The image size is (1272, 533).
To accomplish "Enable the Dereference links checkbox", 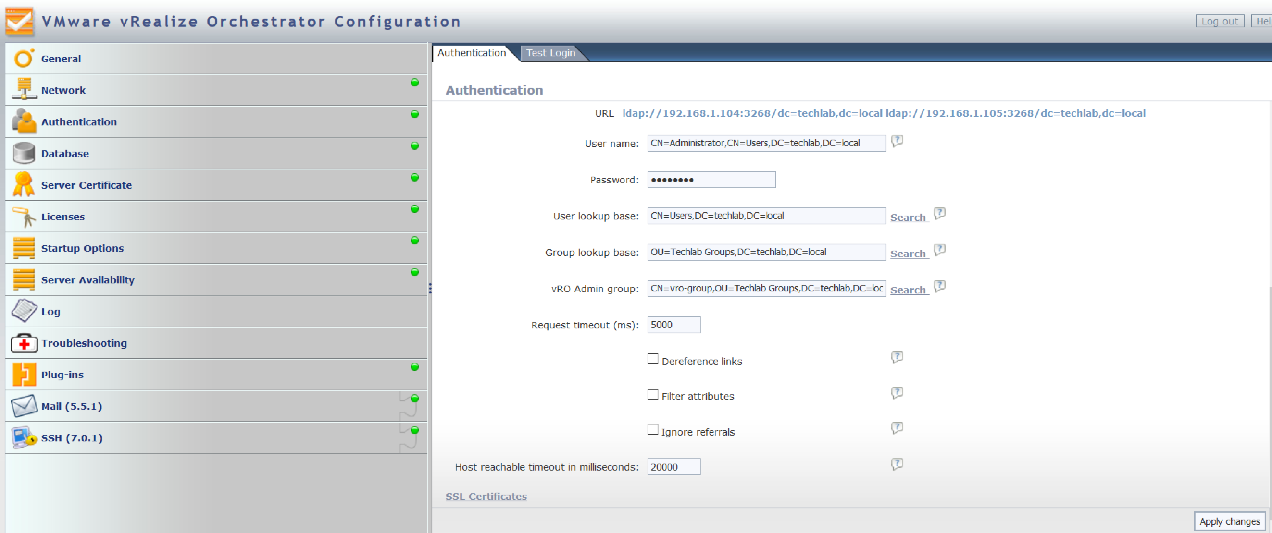I will [653, 359].
